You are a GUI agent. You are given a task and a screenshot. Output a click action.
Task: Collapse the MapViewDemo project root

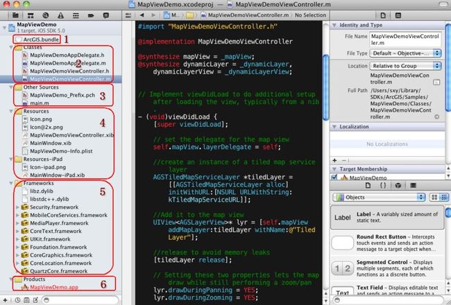pos(4,28)
